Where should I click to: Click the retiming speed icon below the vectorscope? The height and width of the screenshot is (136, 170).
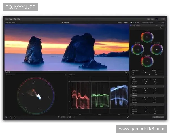click(x=15, y=117)
